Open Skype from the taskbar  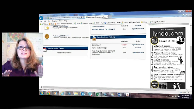90,94
